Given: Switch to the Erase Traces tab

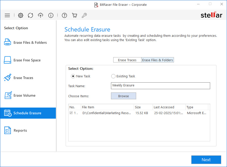Looking at the screenshot, I should (127, 60).
